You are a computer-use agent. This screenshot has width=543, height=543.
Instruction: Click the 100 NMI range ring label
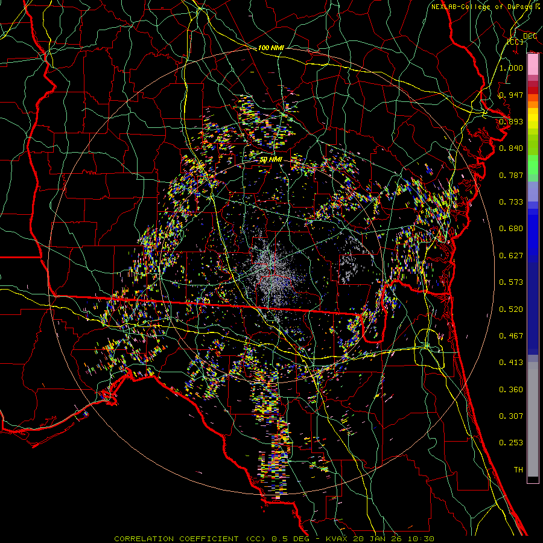(x=270, y=48)
